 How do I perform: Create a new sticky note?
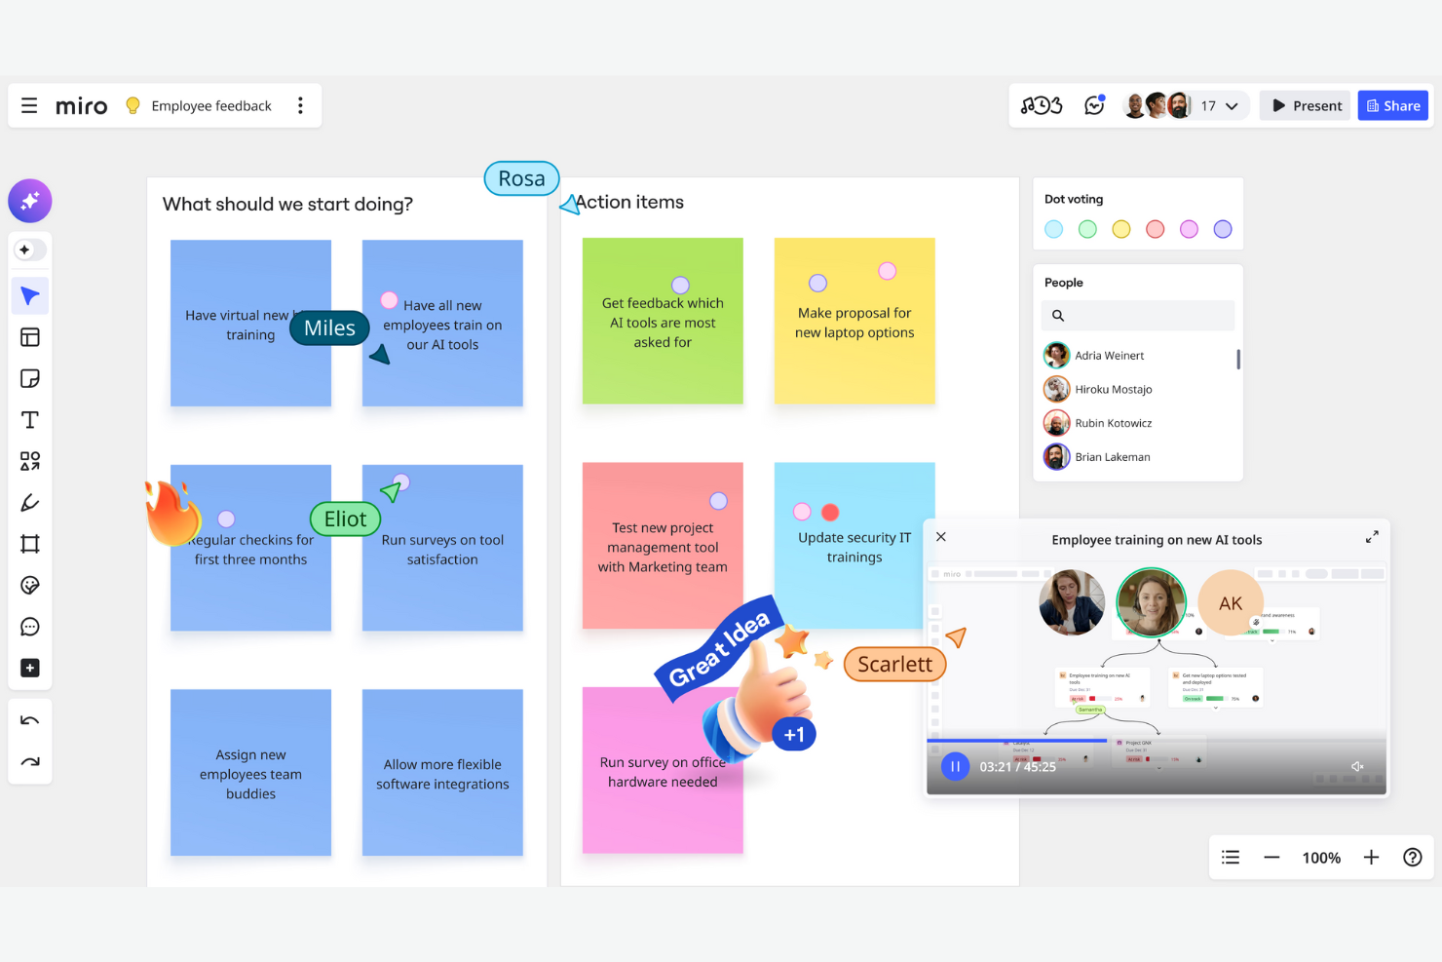tap(30, 378)
